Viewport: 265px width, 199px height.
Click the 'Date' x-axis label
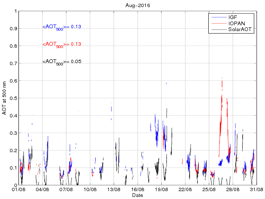pos(137,195)
